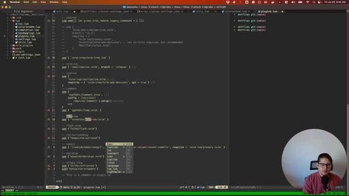This screenshot has width=349, height=196.
Task: Expand the pack folder
Action: coord(11,48)
